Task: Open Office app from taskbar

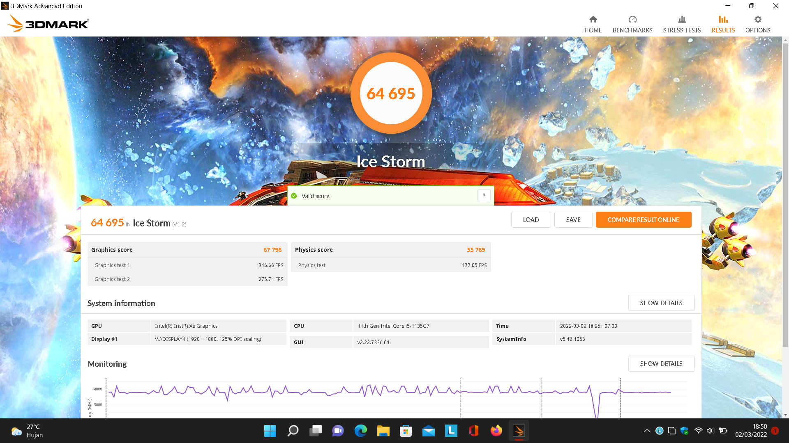Action: [473, 431]
